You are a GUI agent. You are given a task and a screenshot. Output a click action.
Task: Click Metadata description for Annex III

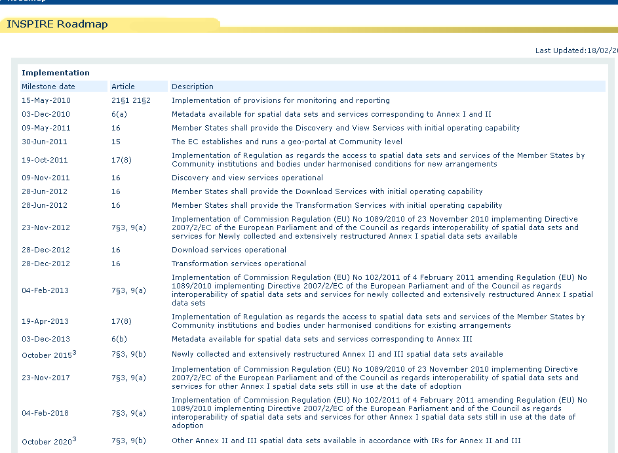[x=322, y=339]
